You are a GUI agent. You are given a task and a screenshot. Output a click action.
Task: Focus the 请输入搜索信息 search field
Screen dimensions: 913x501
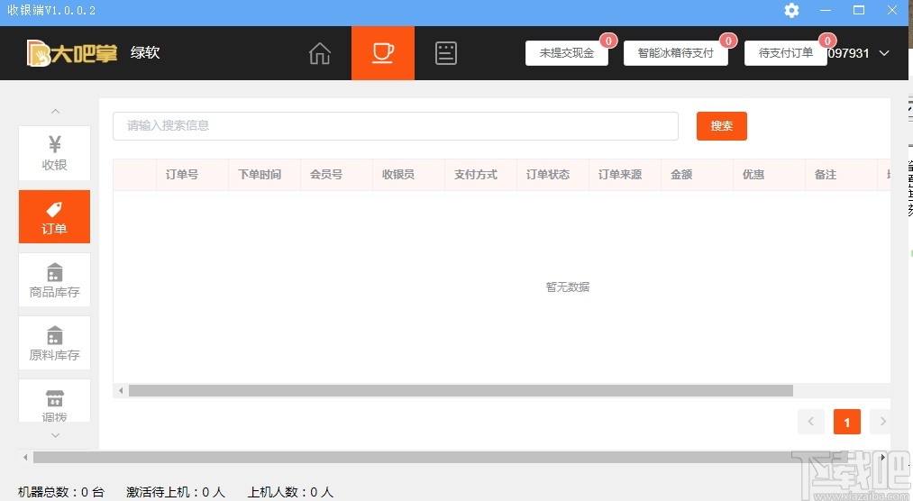point(396,125)
